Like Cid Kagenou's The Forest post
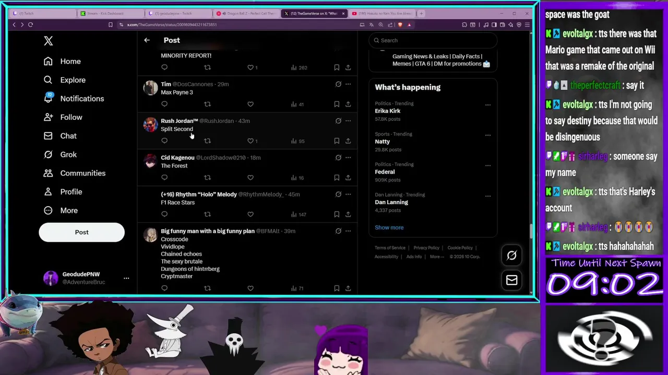This screenshot has height=375, width=668. pyautogui.click(x=250, y=178)
